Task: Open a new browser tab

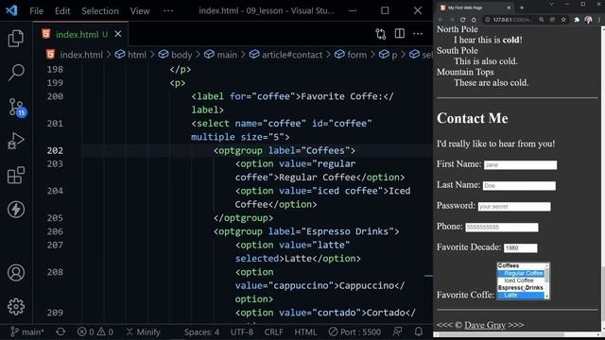Action: click(522, 8)
